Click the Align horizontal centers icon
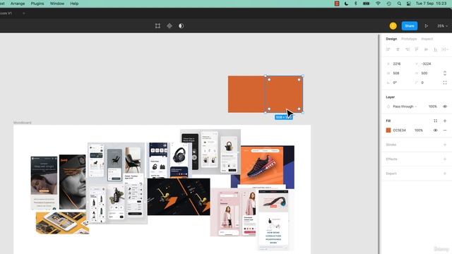452x254 pixels. click(x=398, y=49)
